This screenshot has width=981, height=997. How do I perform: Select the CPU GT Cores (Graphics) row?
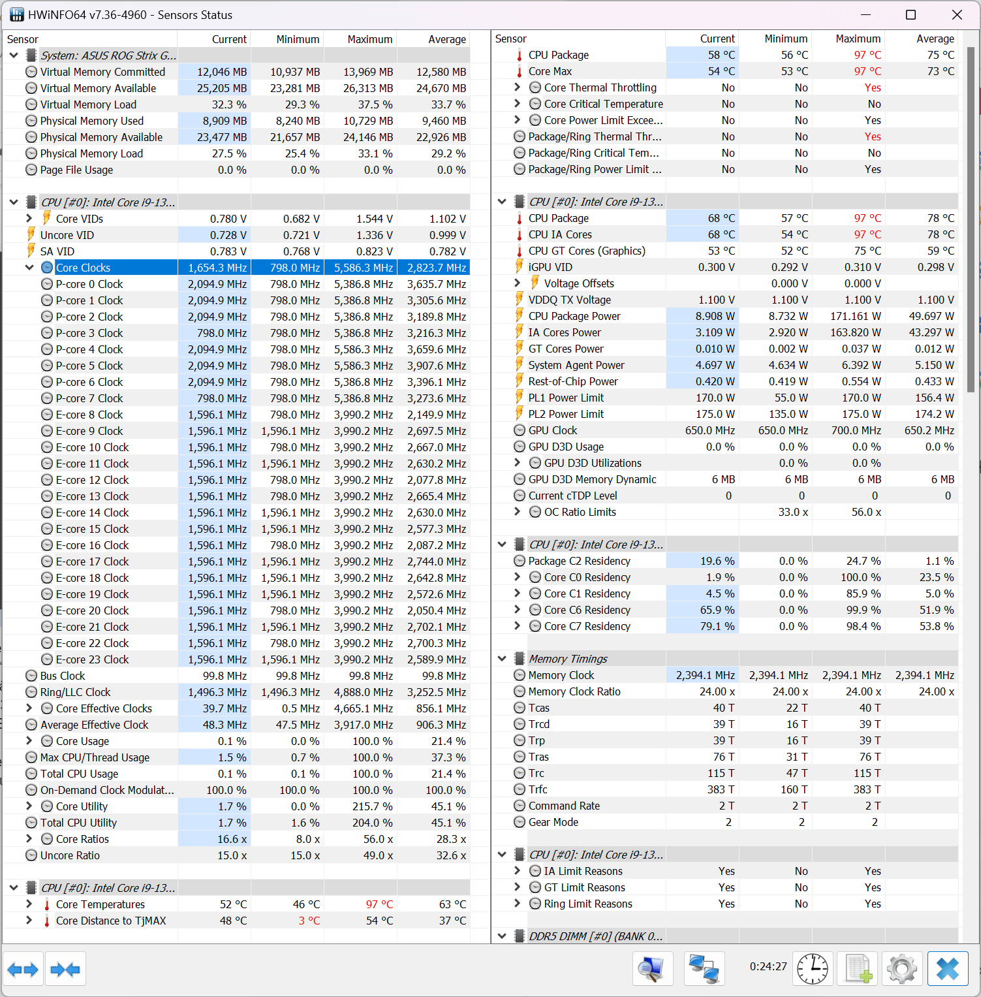tap(724, 251)
